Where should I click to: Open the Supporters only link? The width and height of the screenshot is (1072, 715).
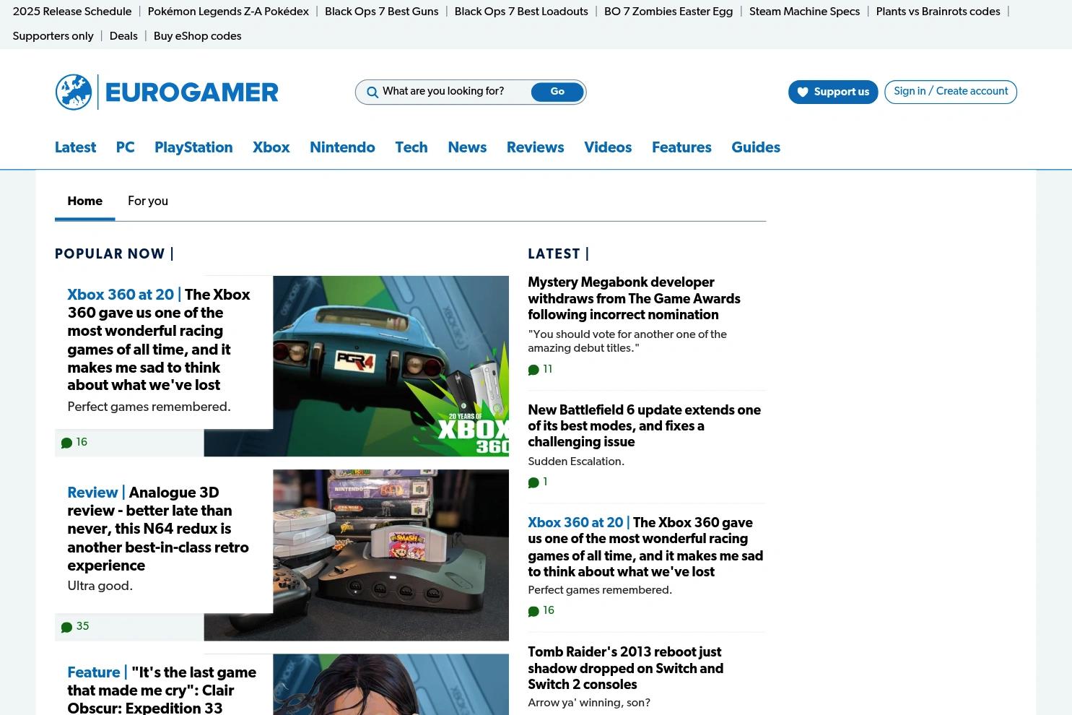tap(53, 36)
